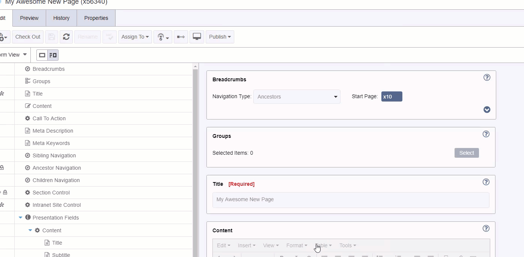Select the split-pane layout icon
The height and width of the screenshot is (257, 524).
click(53, 55)
